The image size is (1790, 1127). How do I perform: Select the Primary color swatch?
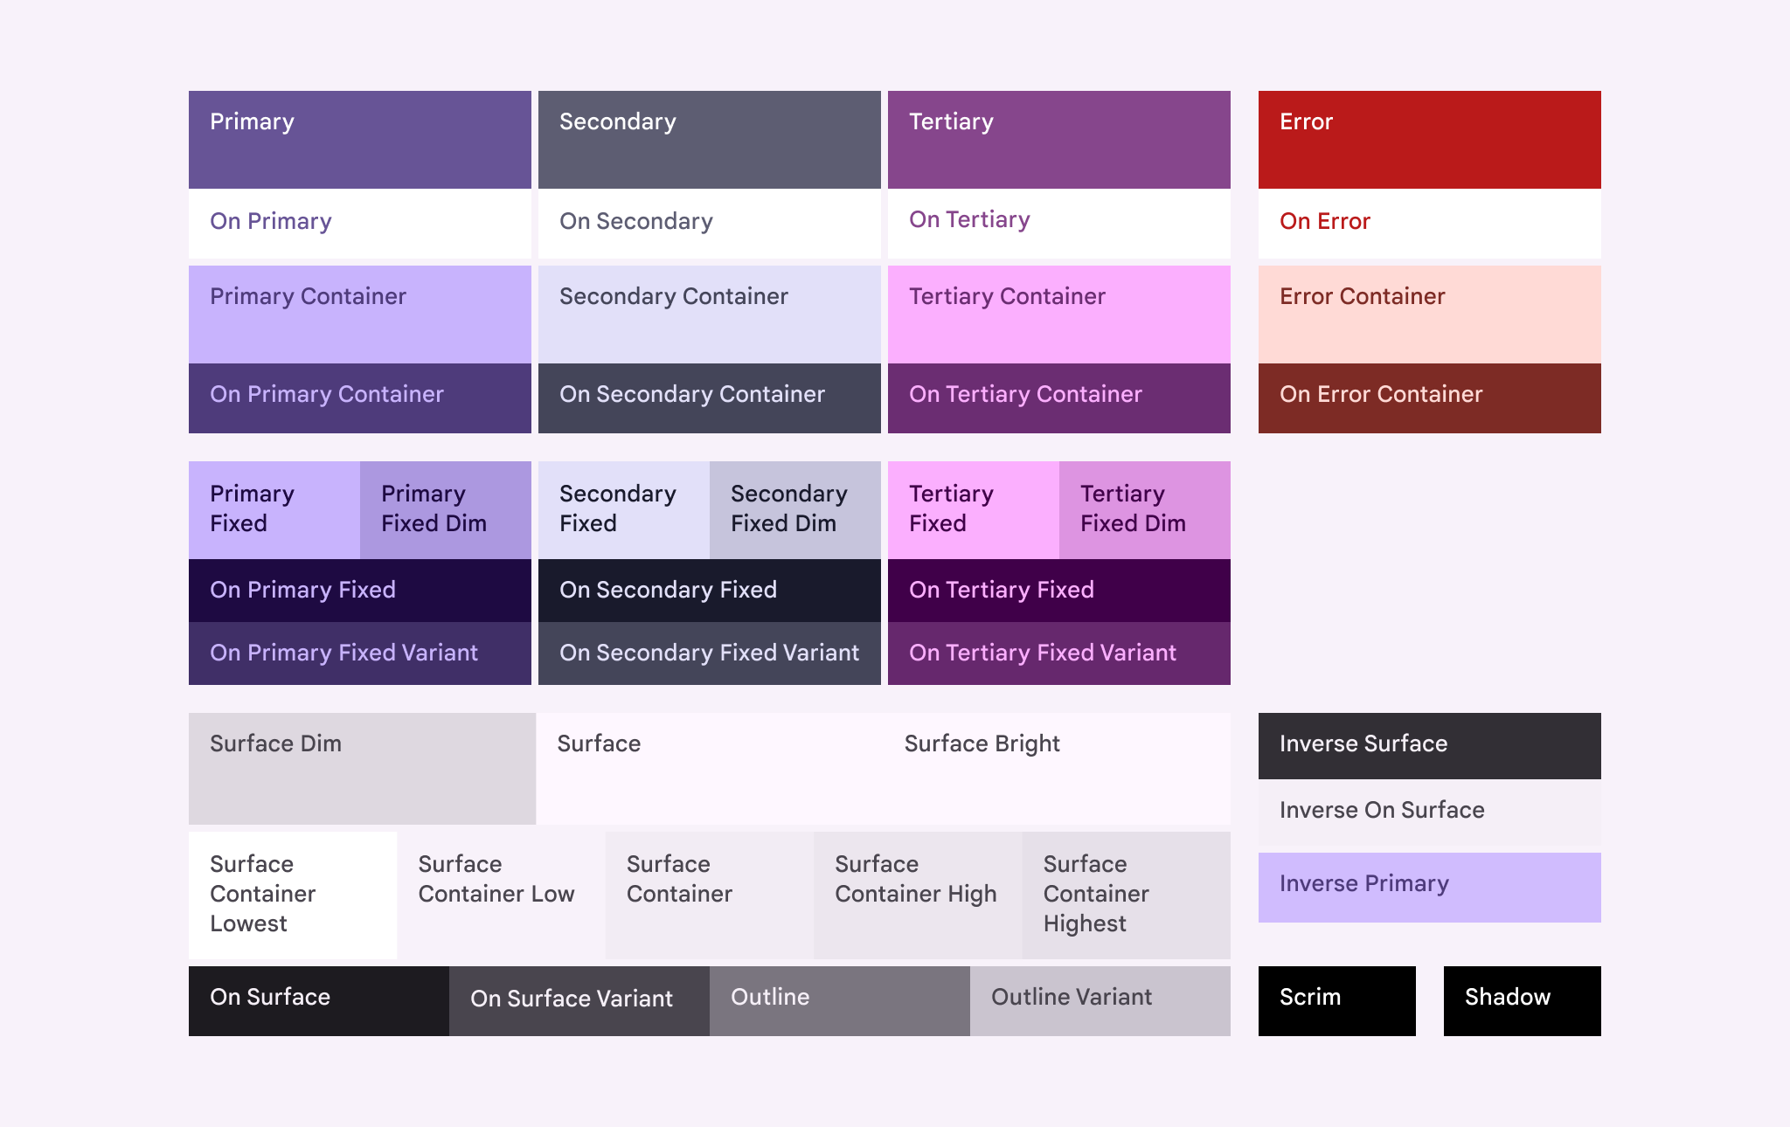pyautogui.click(x=358, y=140)
